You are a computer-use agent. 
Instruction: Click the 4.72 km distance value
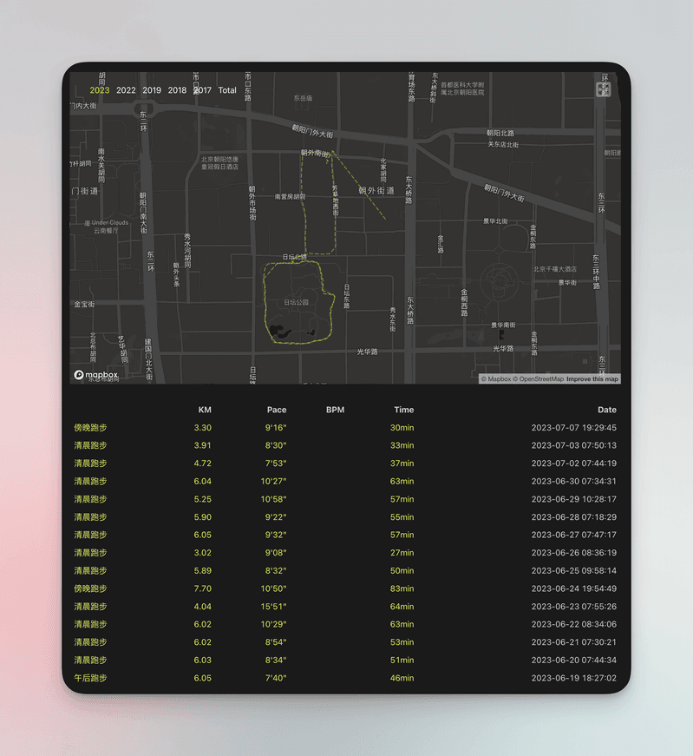click(x=202, y=463)
